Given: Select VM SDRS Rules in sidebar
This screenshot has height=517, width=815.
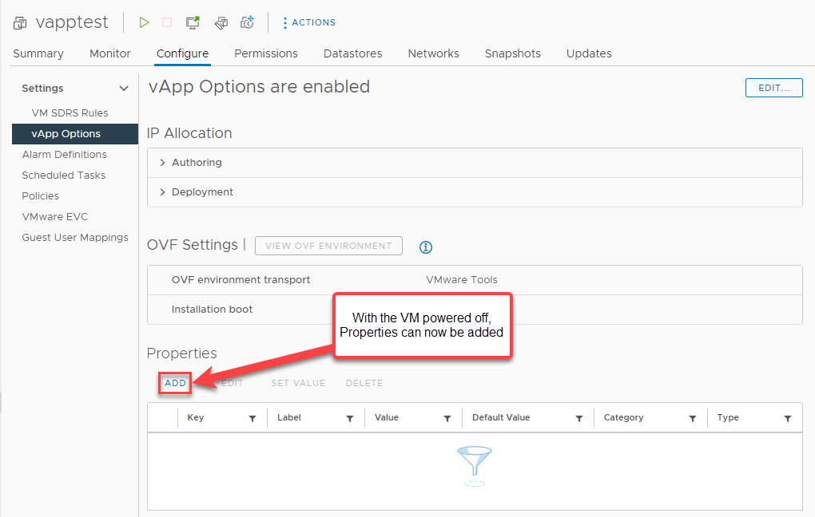Looking at the screenshot, I should [x=70, y=113].
